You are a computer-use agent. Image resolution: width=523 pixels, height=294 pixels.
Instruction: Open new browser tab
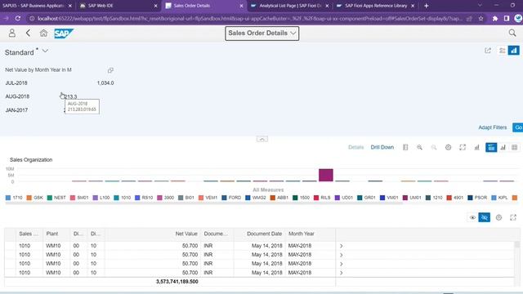[x=426, y=6]
